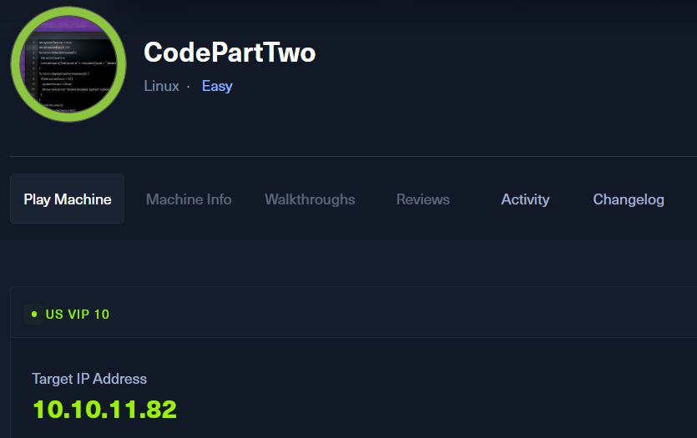The image size is (697, 438).
Task: Click the Target IP Address label
Action: [x=89, y=379]
